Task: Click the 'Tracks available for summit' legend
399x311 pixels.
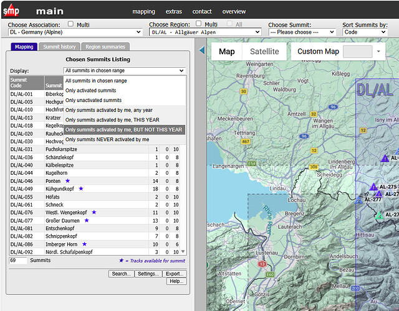Action: 152,261
